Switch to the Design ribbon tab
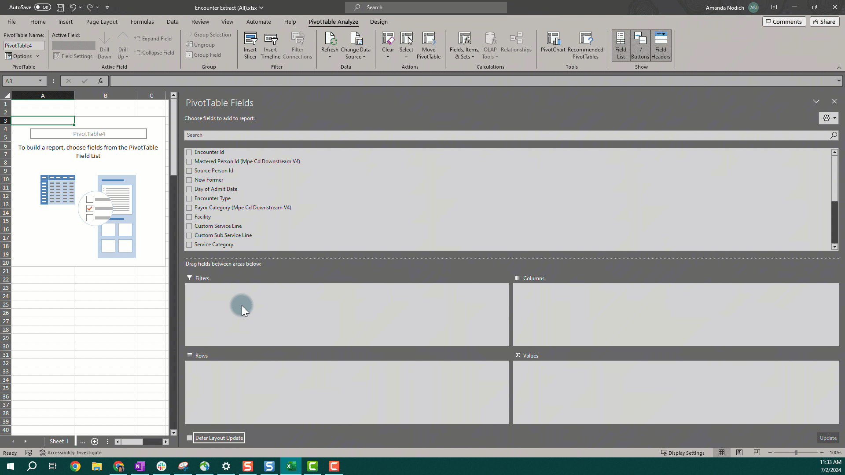 [378, 22]
